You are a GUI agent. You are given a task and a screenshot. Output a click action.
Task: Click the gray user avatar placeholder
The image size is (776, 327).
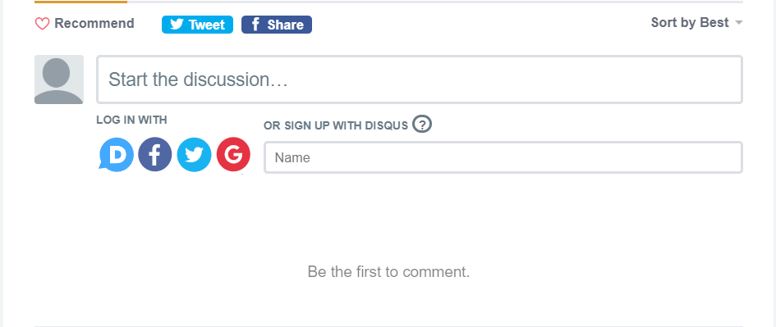[x=59, y=79]
